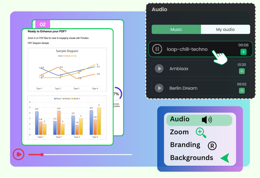
Task: Play the Berlin Dream track
Action: tap(159, 88)
